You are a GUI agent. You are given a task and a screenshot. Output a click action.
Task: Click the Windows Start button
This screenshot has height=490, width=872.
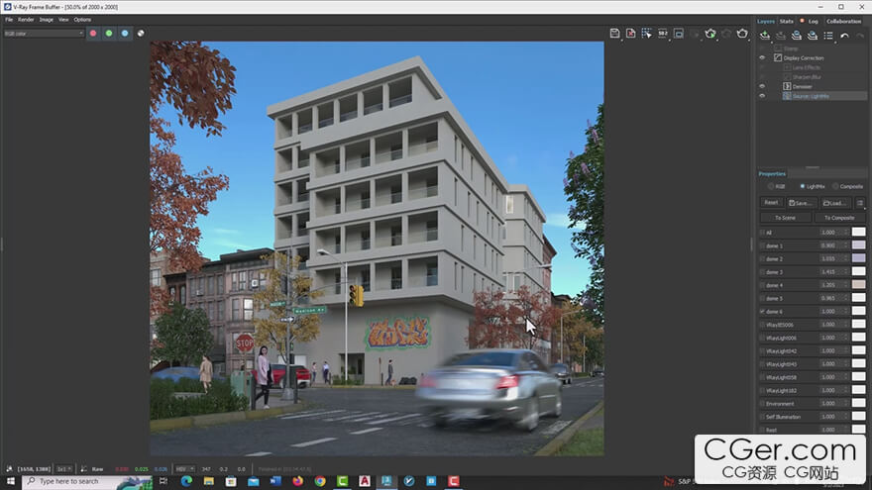[10, 481]
